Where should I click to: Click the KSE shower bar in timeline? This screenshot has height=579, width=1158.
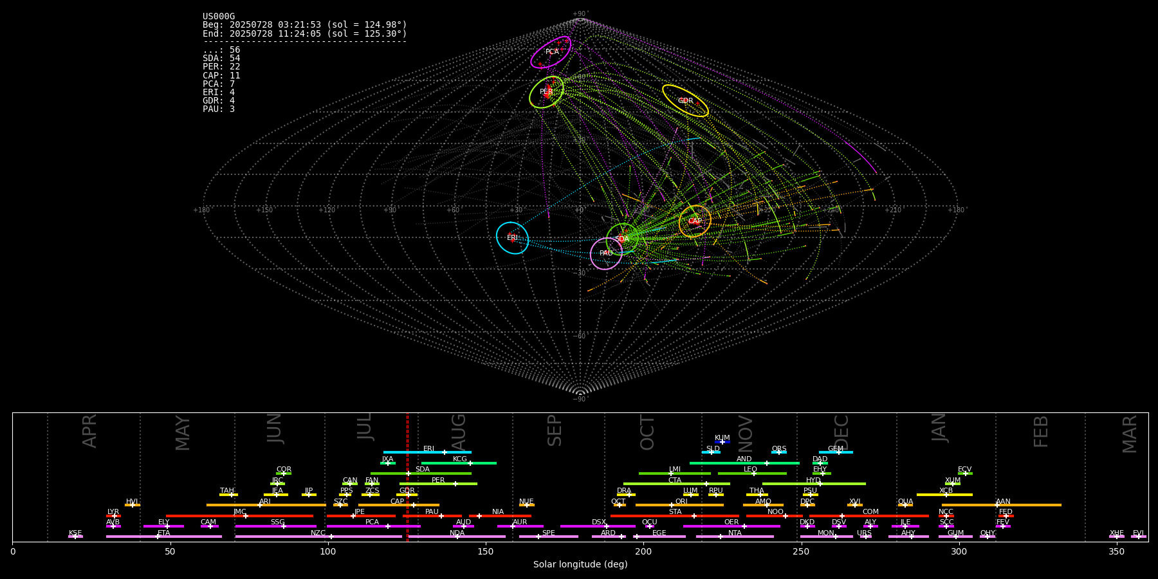click(75, 537)
